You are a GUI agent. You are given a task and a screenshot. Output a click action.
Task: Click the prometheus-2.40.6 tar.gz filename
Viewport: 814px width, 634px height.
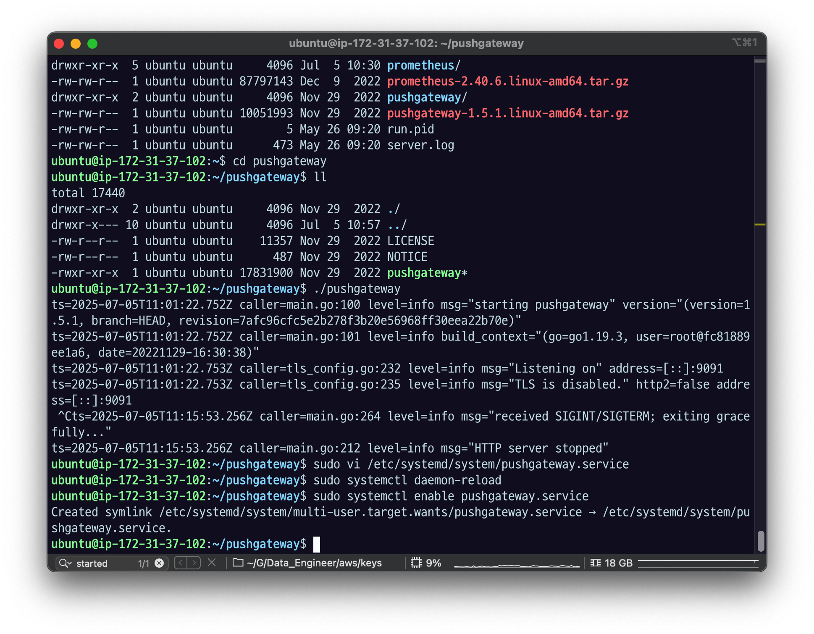pos(507,81)
